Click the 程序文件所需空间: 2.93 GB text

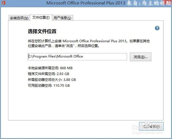pos(49,74)
